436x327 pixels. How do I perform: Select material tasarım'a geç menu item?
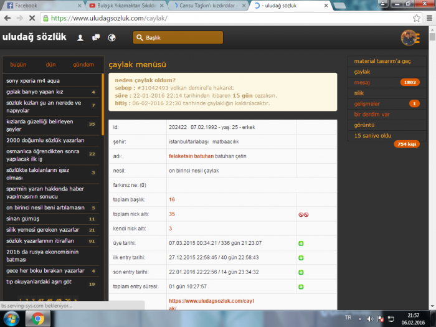(x=382, y=61)
